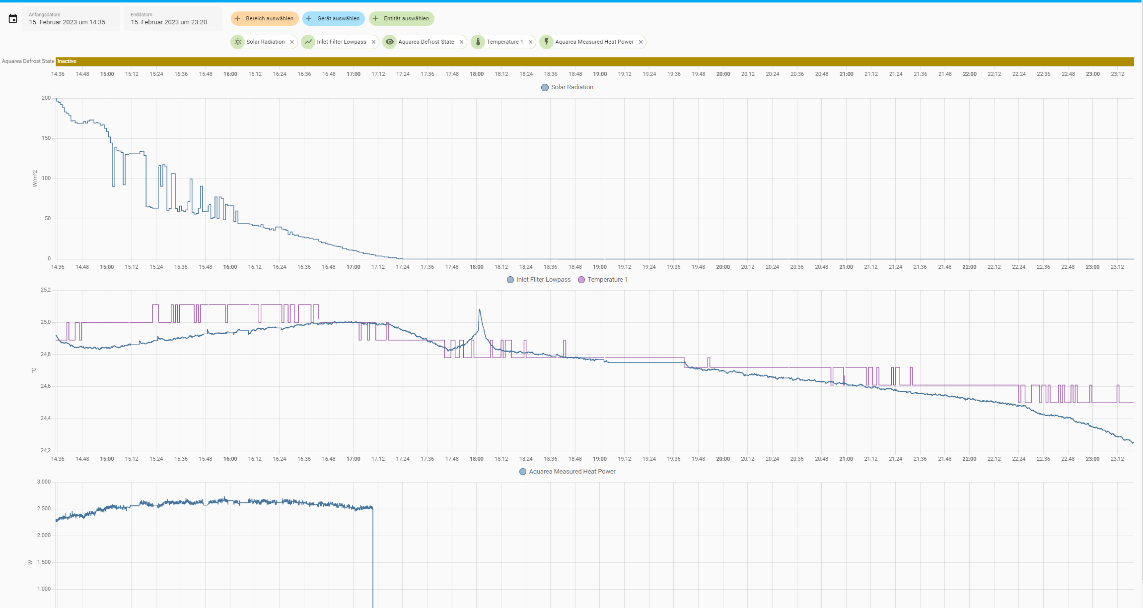The image size is (1143, 608).
Task: Click the Aquarea Measured Heat Power chip label
Action: coord(594,42)
